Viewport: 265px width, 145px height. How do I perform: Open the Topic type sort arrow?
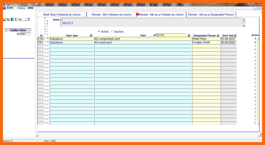(91, 35)
